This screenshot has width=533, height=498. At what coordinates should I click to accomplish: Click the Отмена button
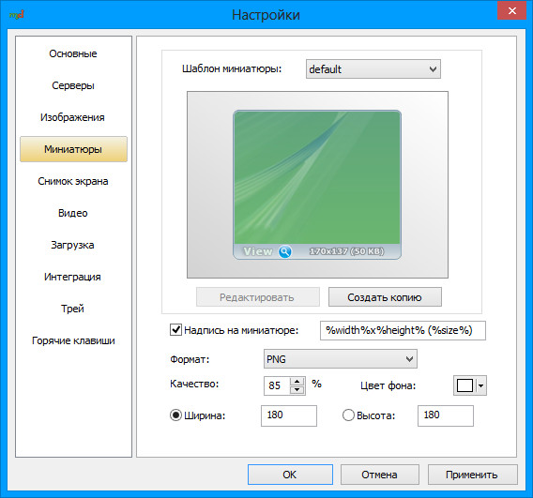[x=380, y=475]
